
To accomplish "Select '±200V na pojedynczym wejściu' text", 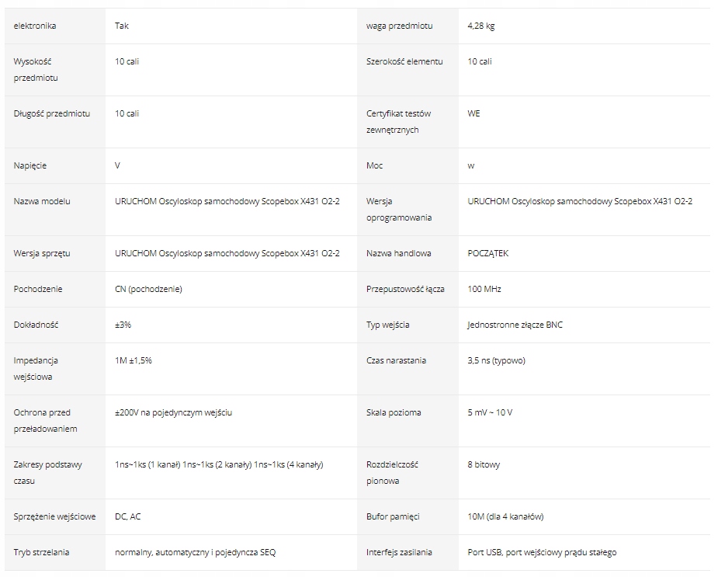I will [173, 412].
